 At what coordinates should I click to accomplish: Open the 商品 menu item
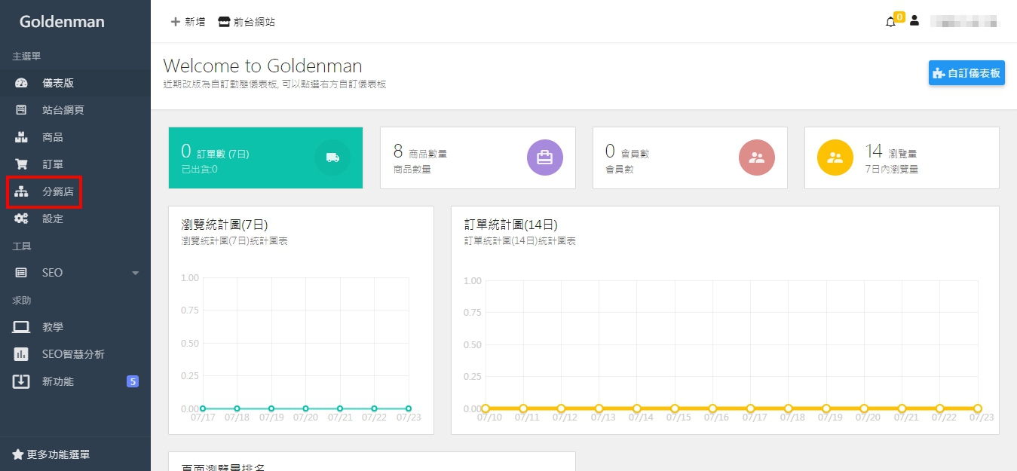pyautogui.click(x=75, y=137)
